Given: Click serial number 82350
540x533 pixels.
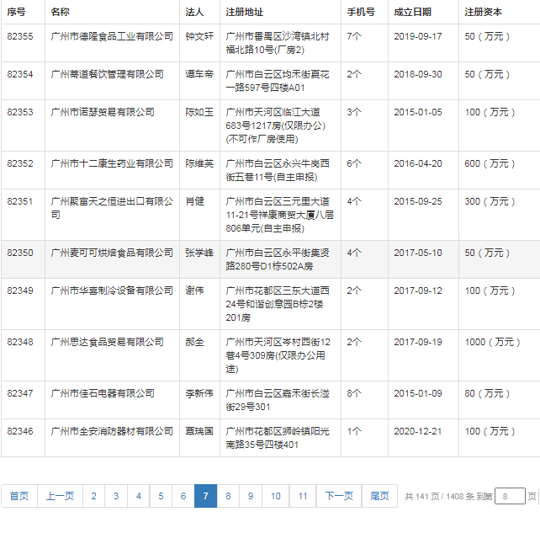Looking at the screenshot, I should tap(20, 253).
